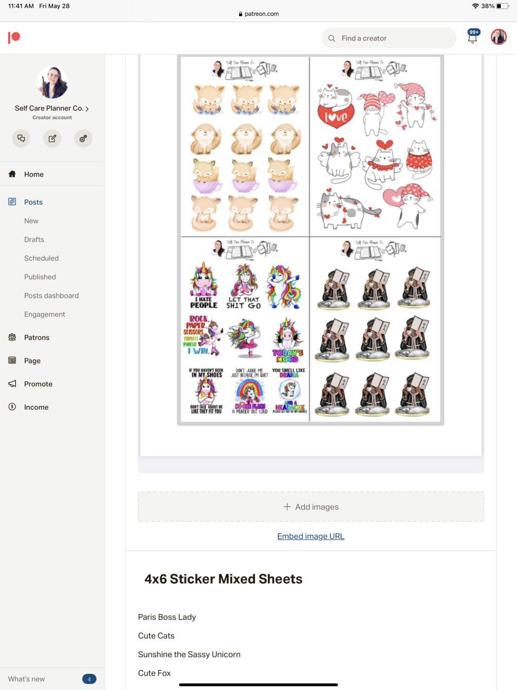Click the Home house icon
The width and height of the screenshot is (517, 690).
(x=12, y=174)
